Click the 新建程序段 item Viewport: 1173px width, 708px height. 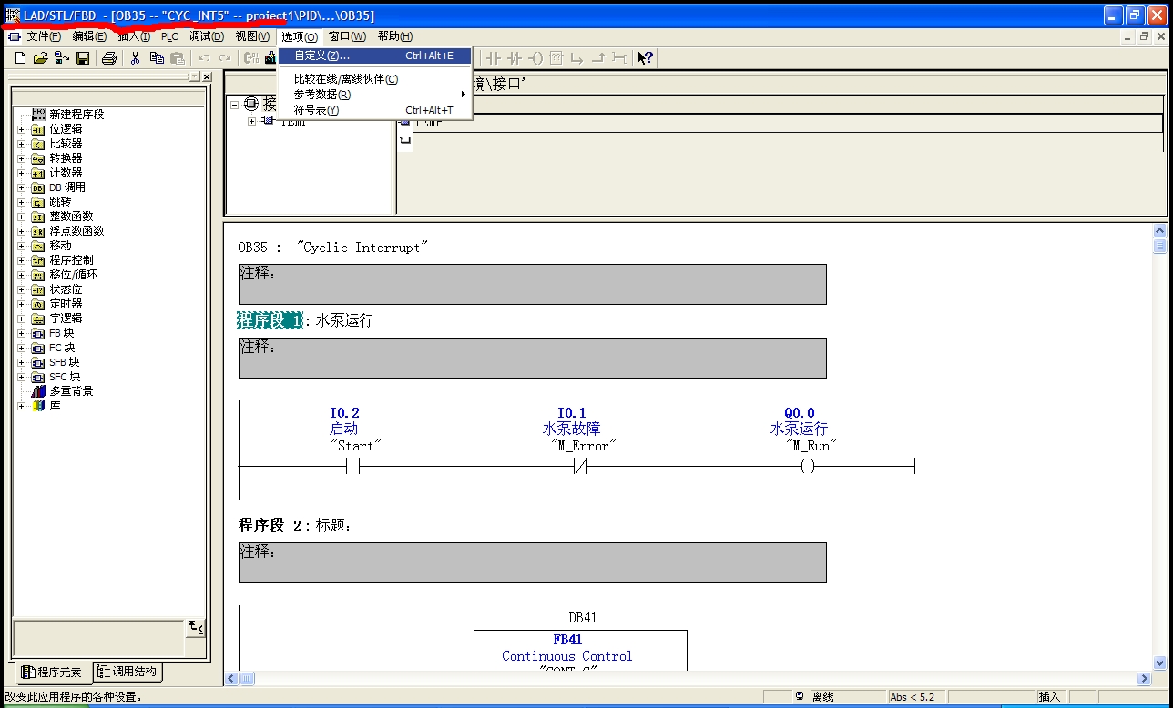pyautogui.click(x=76, y=115)
